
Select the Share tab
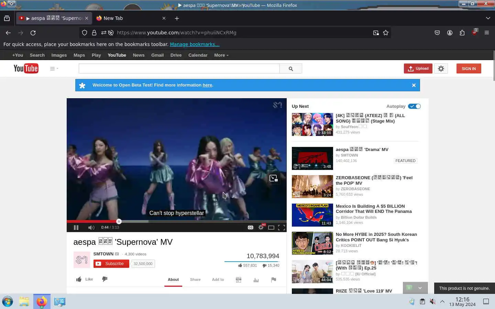point(195,279)
